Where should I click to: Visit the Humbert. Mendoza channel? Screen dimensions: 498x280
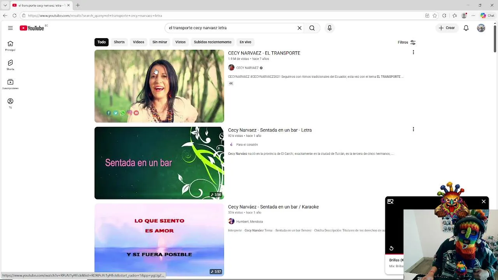tap(249, 222)
